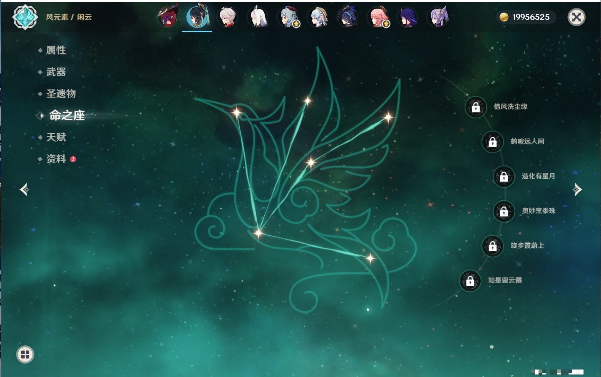Select the dark purple-haired Raiden avatar
The image size is (601, 377).
(x=408, y=17)
